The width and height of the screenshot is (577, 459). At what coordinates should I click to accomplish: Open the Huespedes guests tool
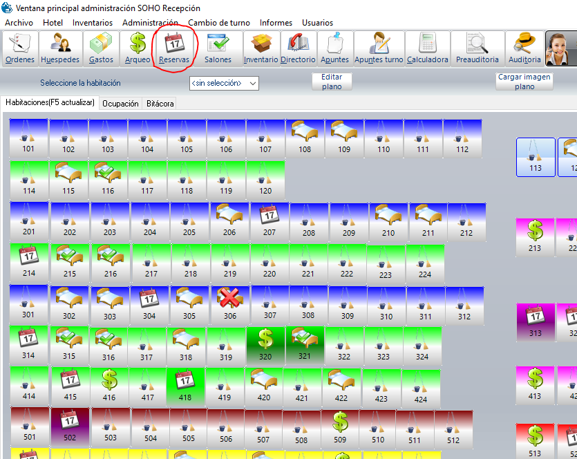click(60, 48)
